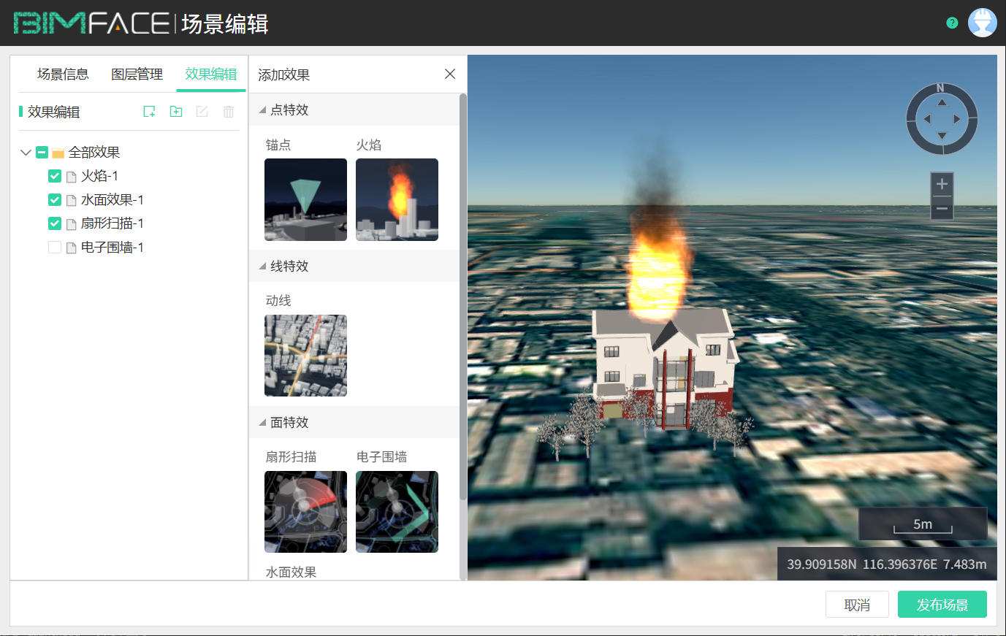Enable the 电子围墙-1 effect checkbox
The height and width of the screenshot is (636, 1006).
55,248
